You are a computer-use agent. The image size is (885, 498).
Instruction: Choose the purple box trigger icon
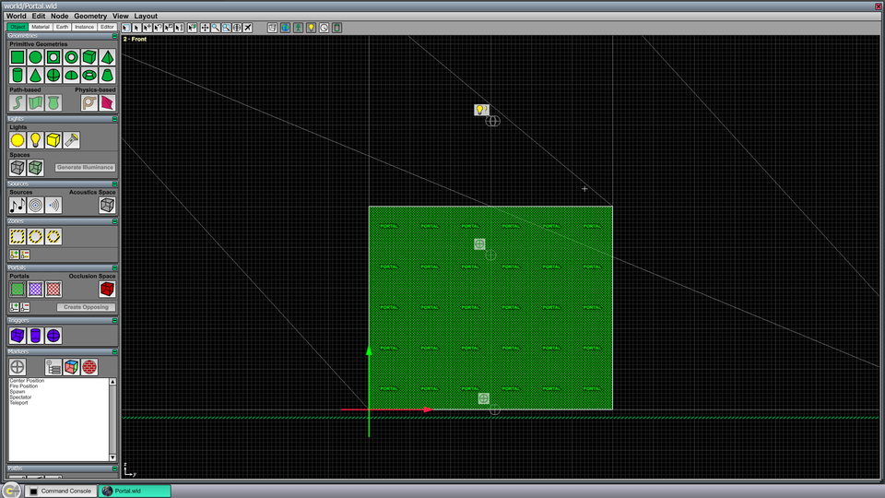click(18, 336)
